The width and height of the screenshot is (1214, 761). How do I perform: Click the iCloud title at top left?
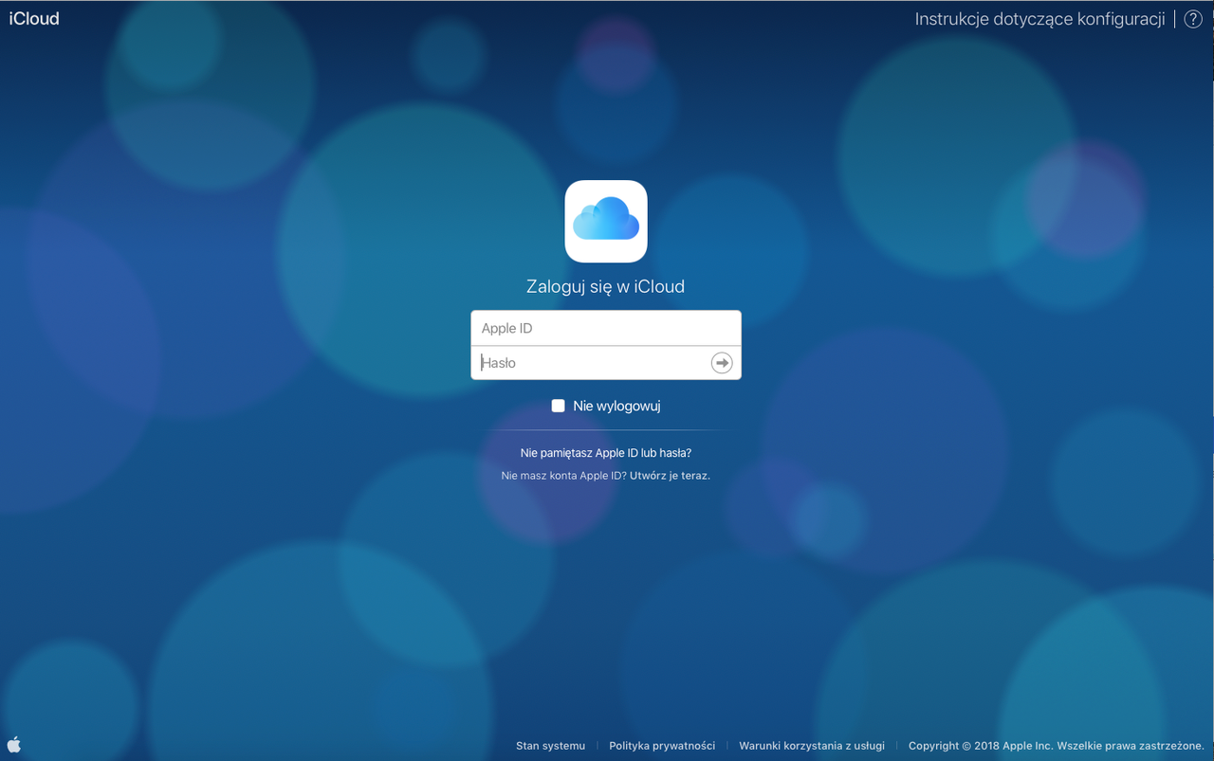point(34,19)
